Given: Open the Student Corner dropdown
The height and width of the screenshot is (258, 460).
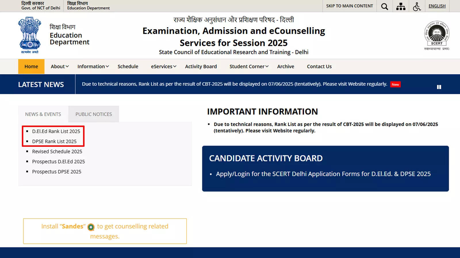Looking at the screenshot, I should pos(248,66).
